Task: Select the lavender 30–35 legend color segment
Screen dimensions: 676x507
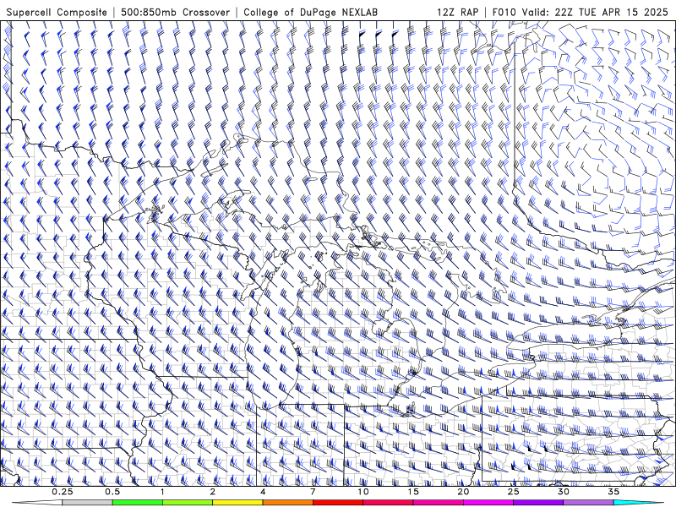Action: click(588, 503)
